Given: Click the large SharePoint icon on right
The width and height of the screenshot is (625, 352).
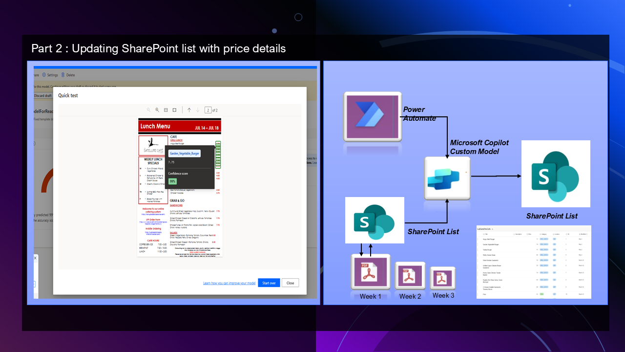Looking at the screenshot, I should click(556, 174).
